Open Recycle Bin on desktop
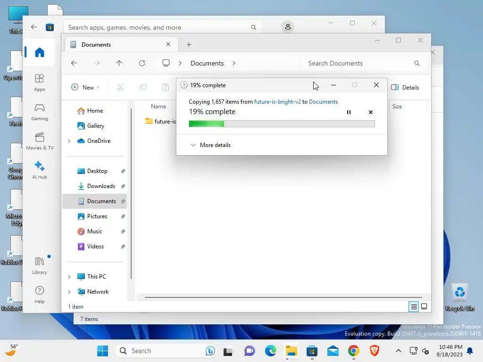Viewport: 483px width, 362px height. coord(459,297)
